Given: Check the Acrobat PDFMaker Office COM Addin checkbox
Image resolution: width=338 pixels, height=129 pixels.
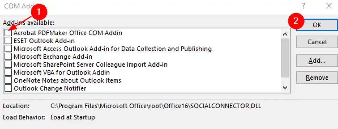Looking at the screenshot, I should point(8,33).
